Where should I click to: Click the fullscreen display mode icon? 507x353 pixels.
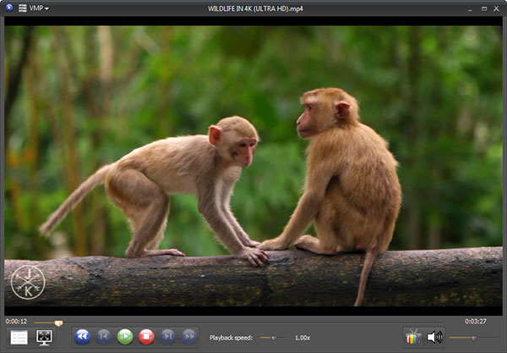point(46,337)
